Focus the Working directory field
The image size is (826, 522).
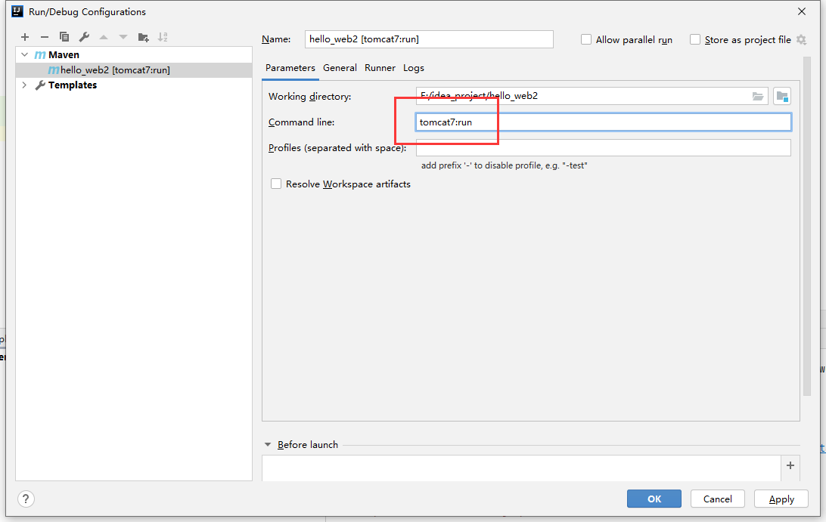click(592, 96)
